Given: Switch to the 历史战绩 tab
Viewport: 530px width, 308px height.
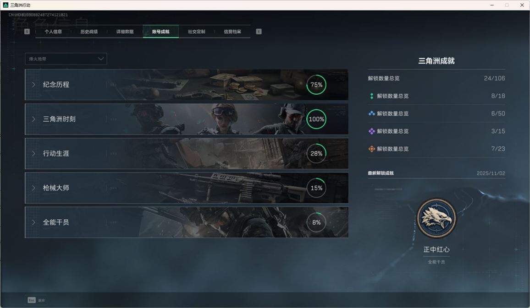Looking at the screenshot, I should (x=89, y=32).
